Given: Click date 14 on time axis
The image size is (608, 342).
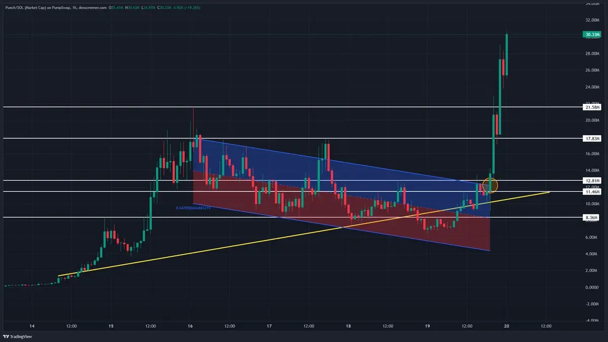Looking at the screenshot, I should coord(32,327).
